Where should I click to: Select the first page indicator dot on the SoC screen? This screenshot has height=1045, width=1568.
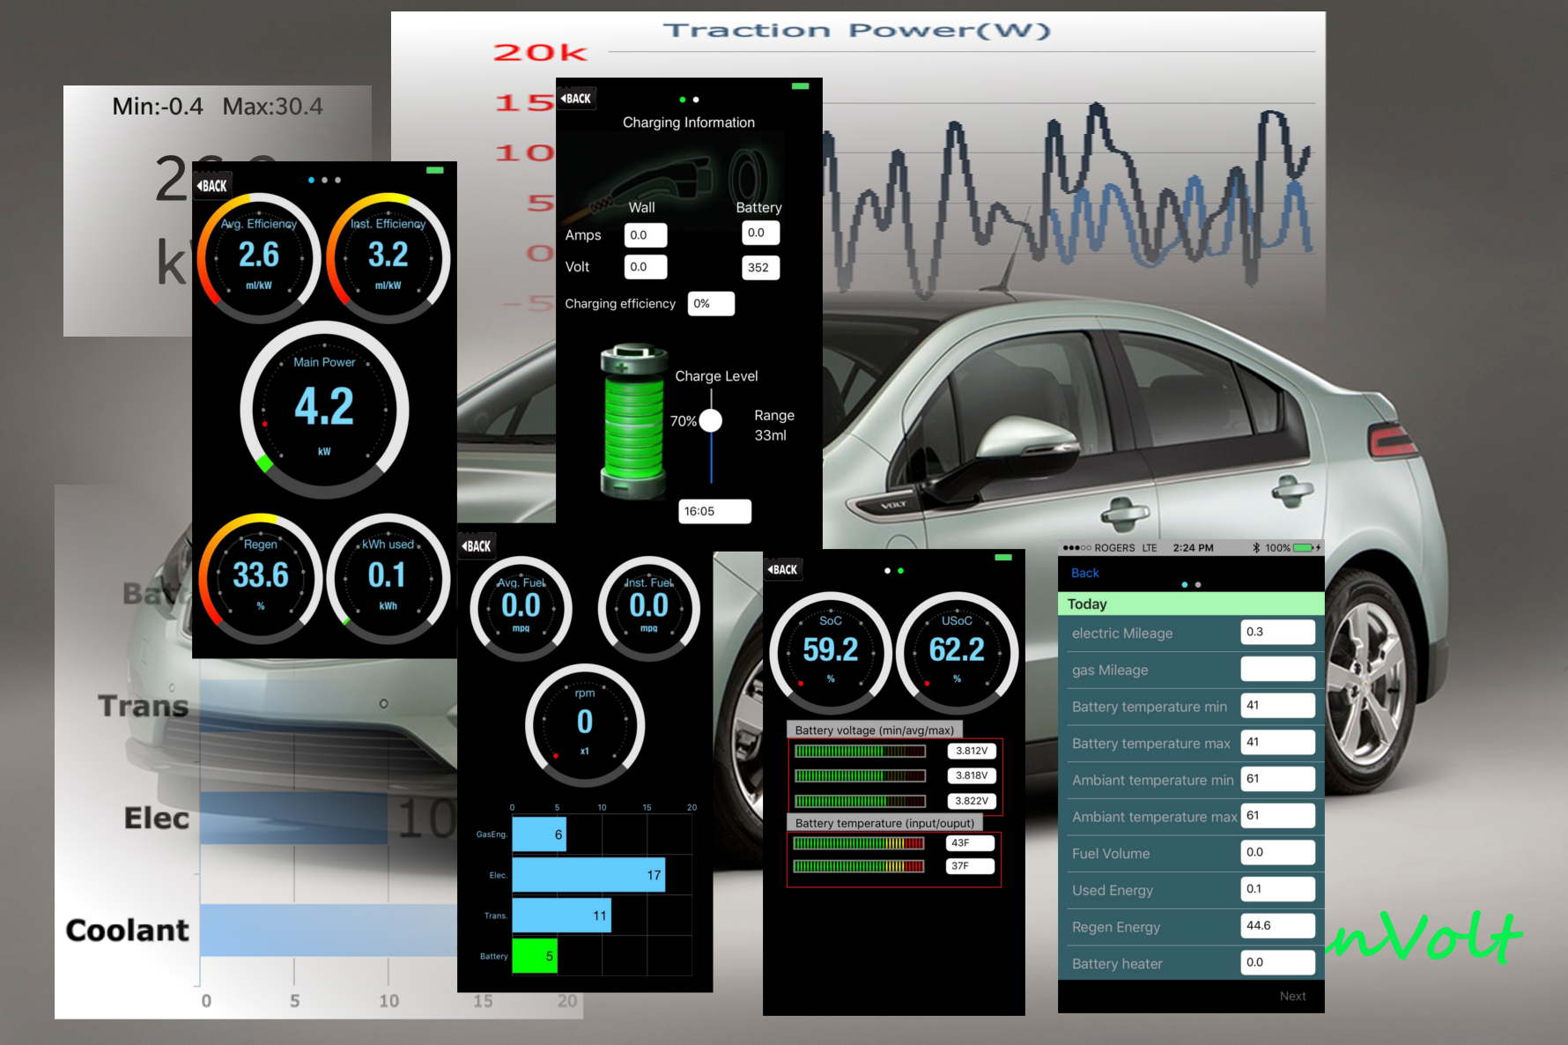(885, 570)
